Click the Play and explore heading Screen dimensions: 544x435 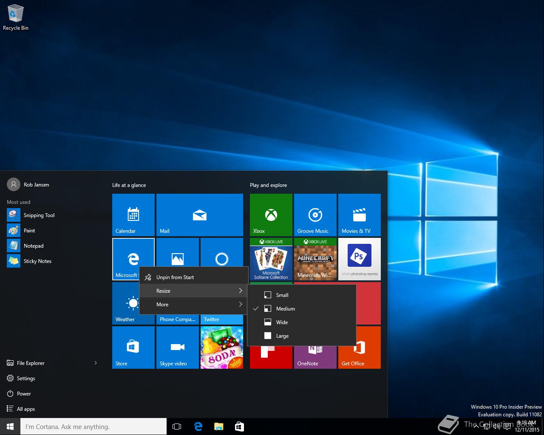[x=268, y=185]
